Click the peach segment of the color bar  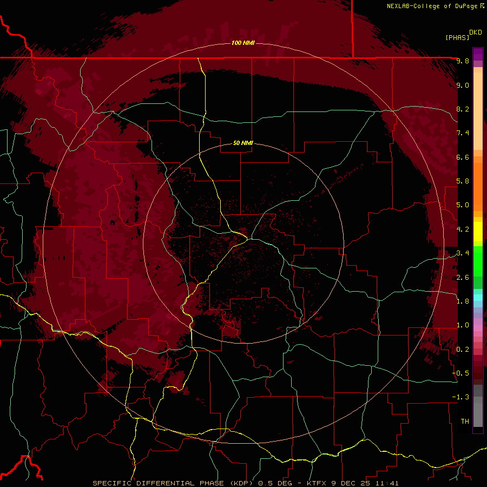point(478,109)
